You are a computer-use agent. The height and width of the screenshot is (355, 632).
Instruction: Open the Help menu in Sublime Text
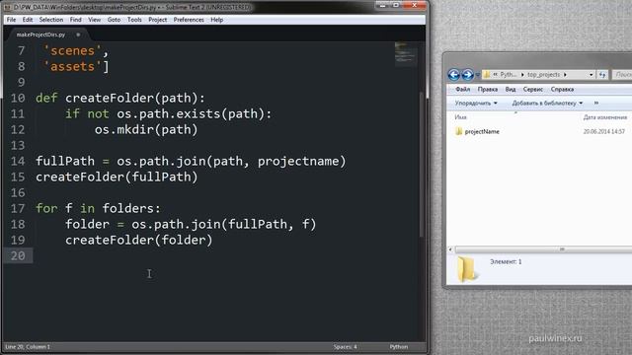click(x=217, y=20)
